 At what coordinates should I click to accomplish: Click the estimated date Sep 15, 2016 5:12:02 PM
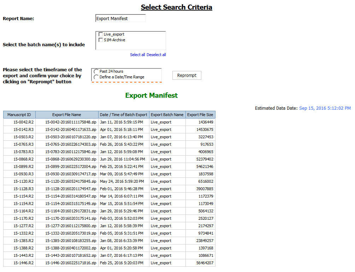(x=325, y=108)
